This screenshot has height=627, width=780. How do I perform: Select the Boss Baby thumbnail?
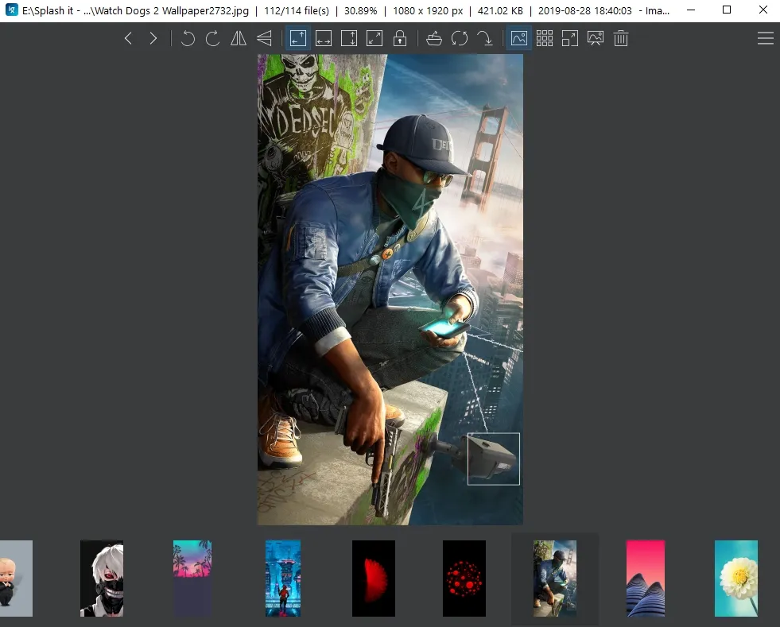[x=16, y=579]
